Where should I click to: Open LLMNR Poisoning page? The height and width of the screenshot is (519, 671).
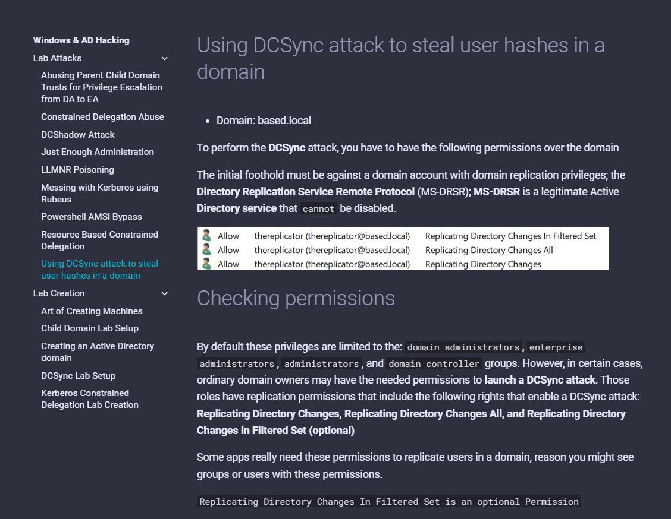click(x=77, y=170)
